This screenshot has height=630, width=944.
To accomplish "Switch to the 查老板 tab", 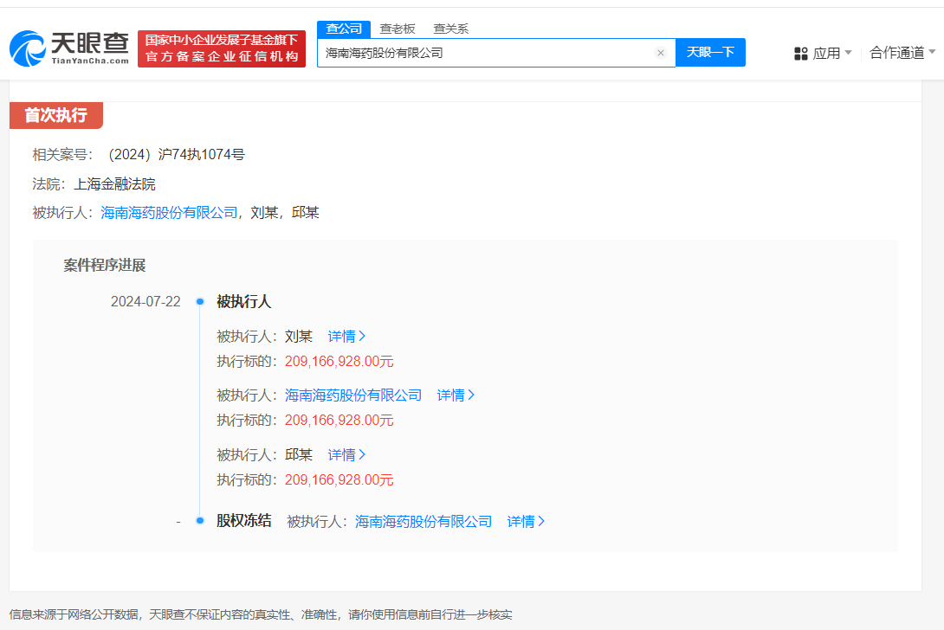I will click(x=398, y=29).
